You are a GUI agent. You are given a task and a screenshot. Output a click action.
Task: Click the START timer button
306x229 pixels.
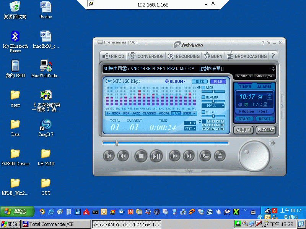point(244,119)
